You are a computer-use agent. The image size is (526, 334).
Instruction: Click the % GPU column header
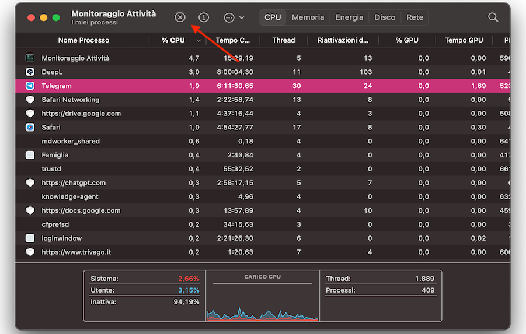[407, 40]
